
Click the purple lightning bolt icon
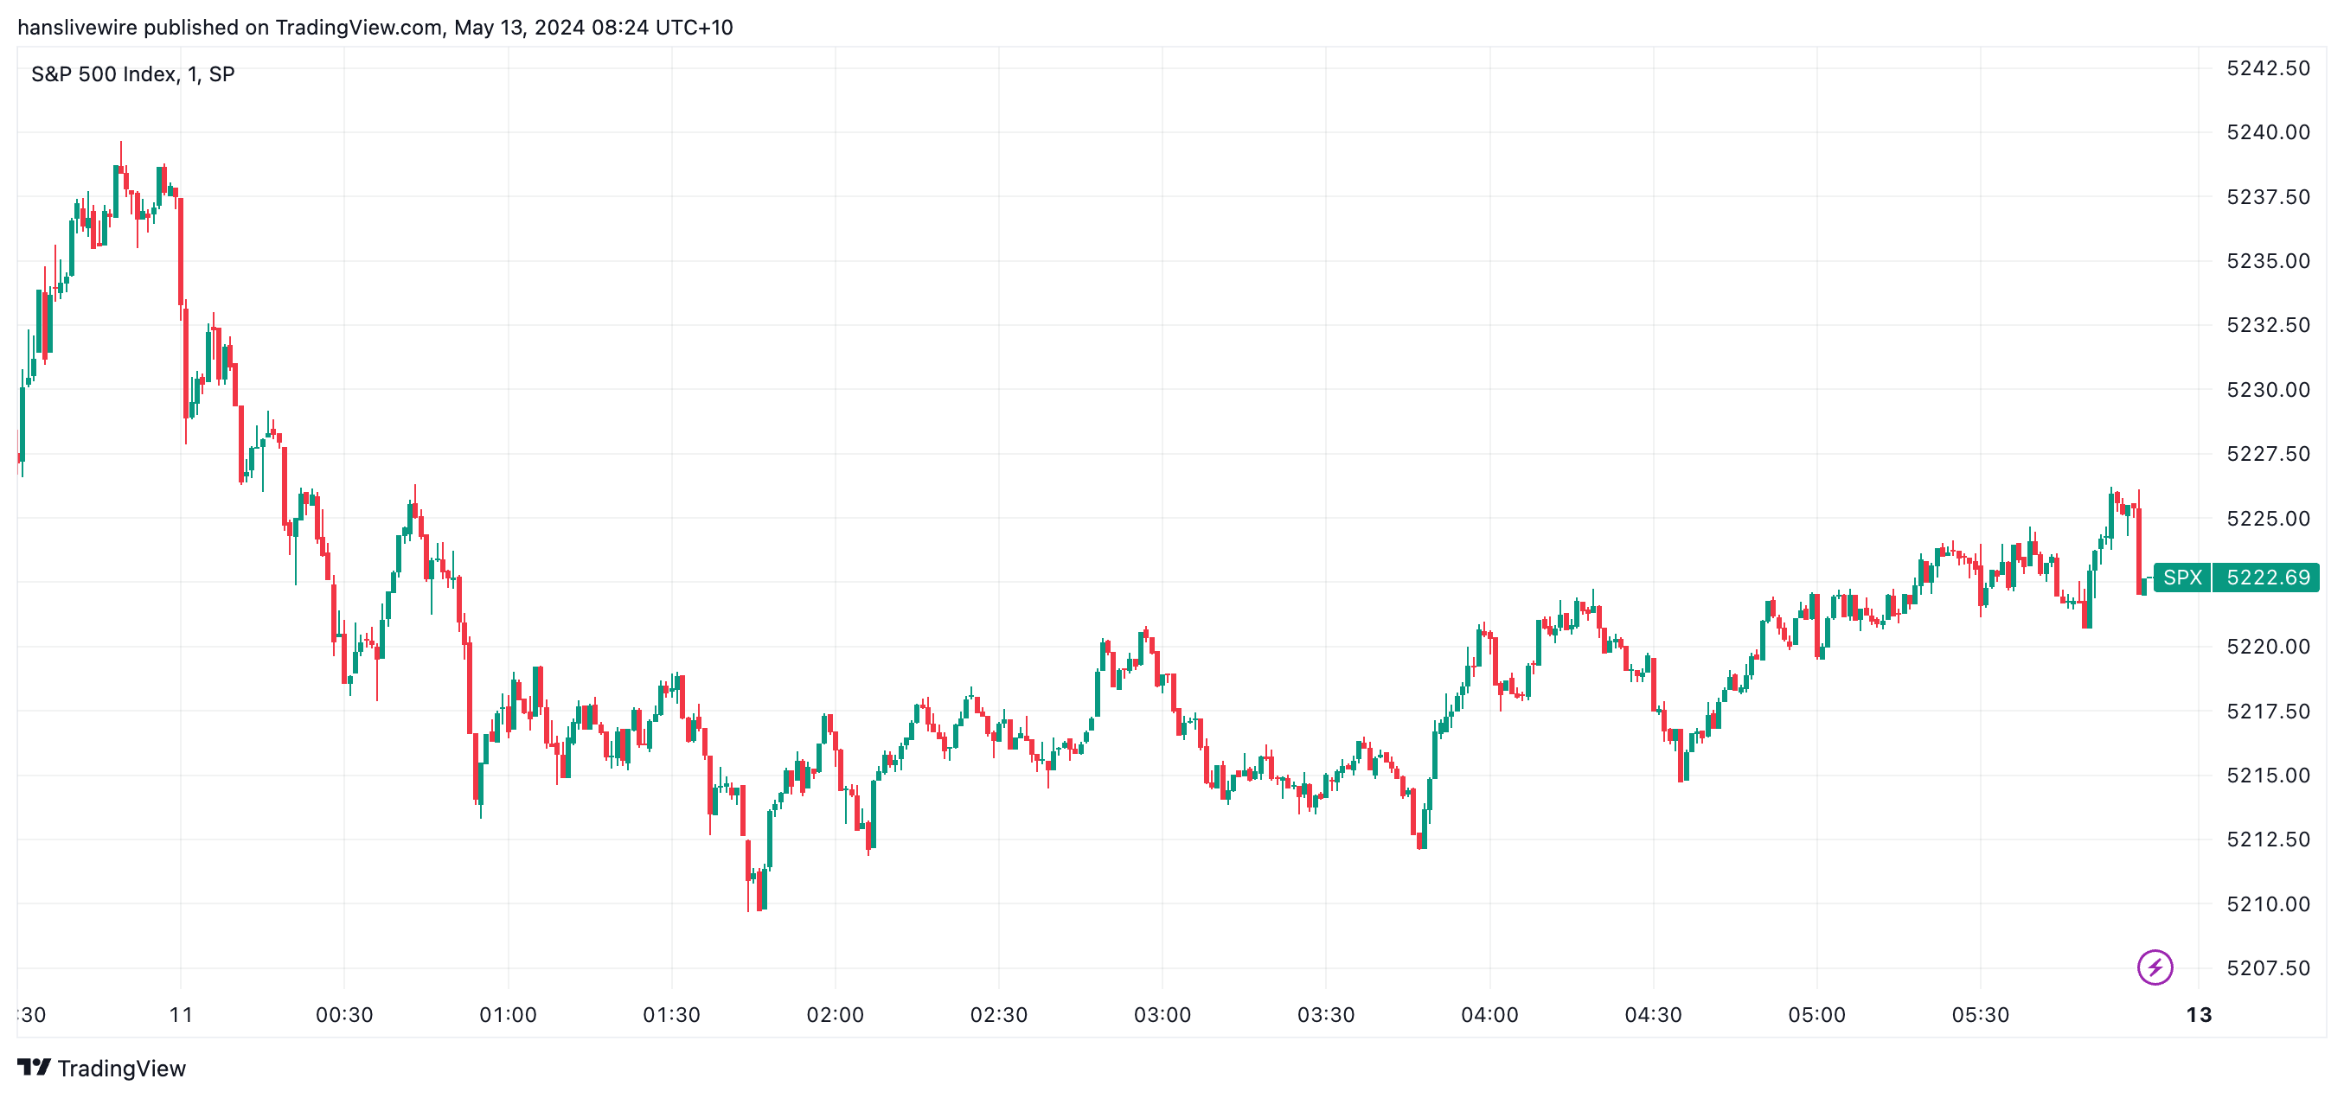[x=2154, y=967]
